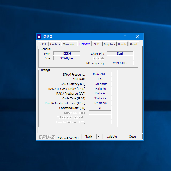Click the empty Row To Column field
The width and height of the screenshot is (171, 171).
[100, 122]
